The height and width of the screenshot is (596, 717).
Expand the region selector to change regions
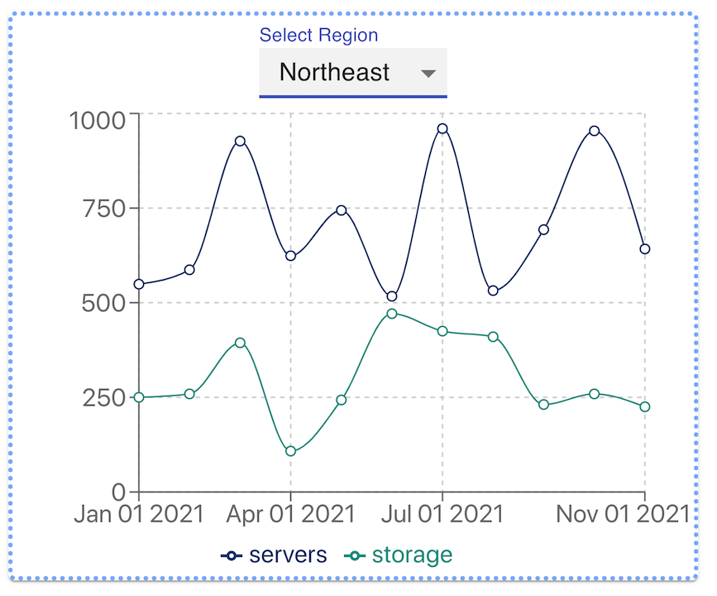point(353,73)
